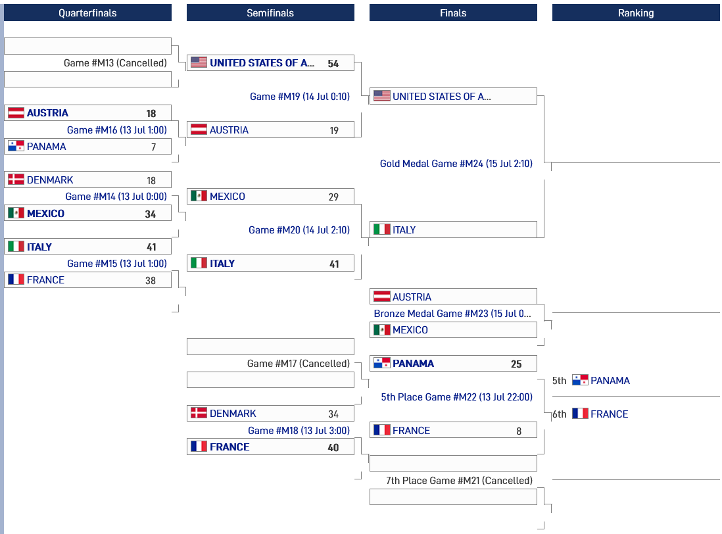722x534 pixels.
Task: Open Bronze Medal Game #M23 link
Action: pos(452,314)
